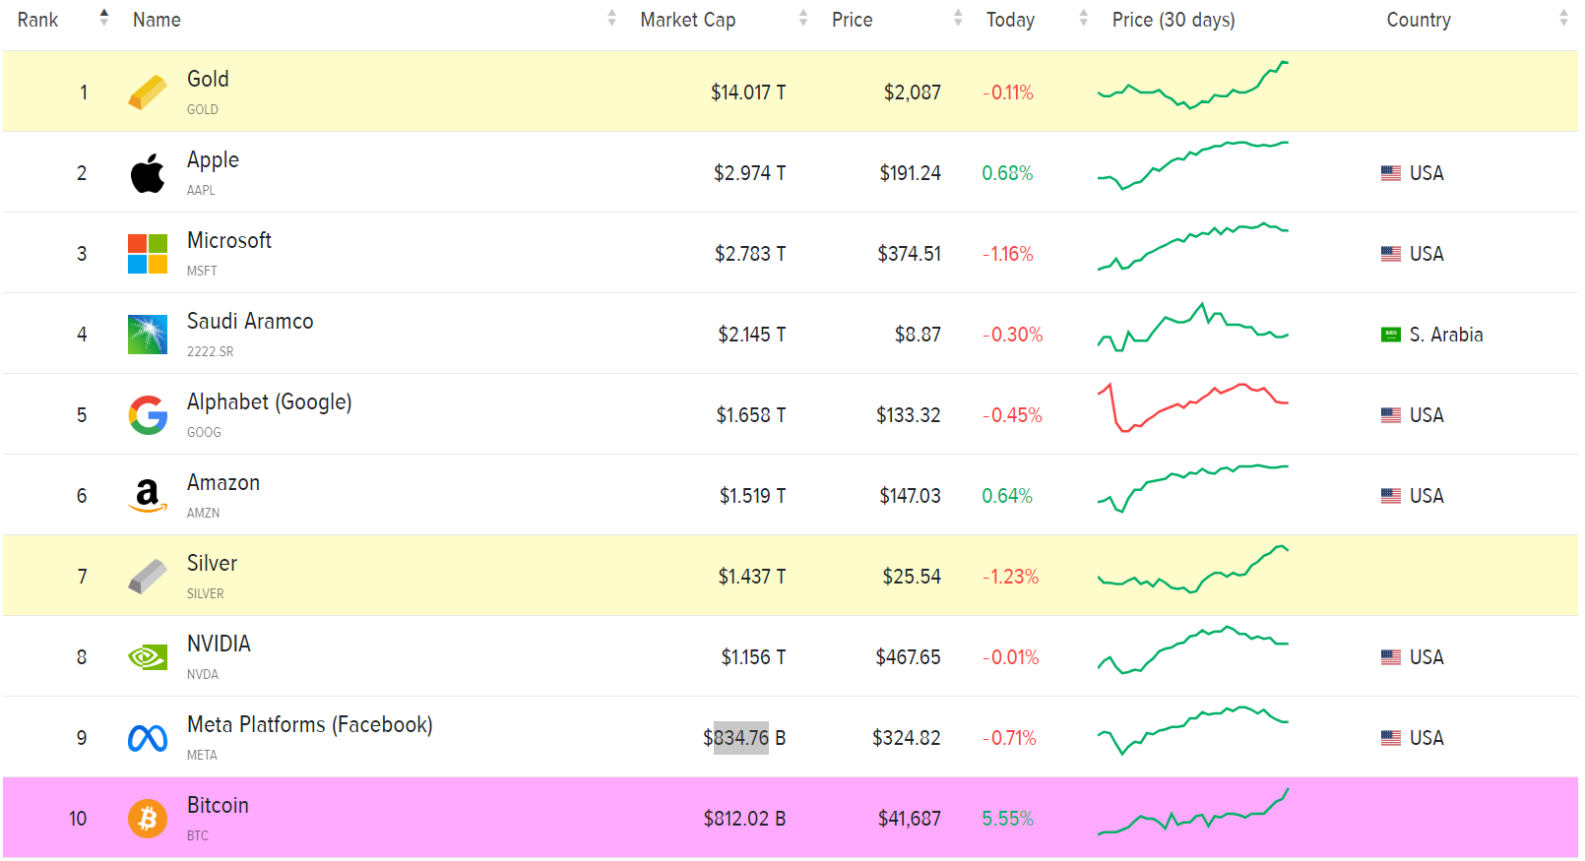The image size is (1585, 861).
Task: Click the Google G logo icon
Action: click(148, 415)
